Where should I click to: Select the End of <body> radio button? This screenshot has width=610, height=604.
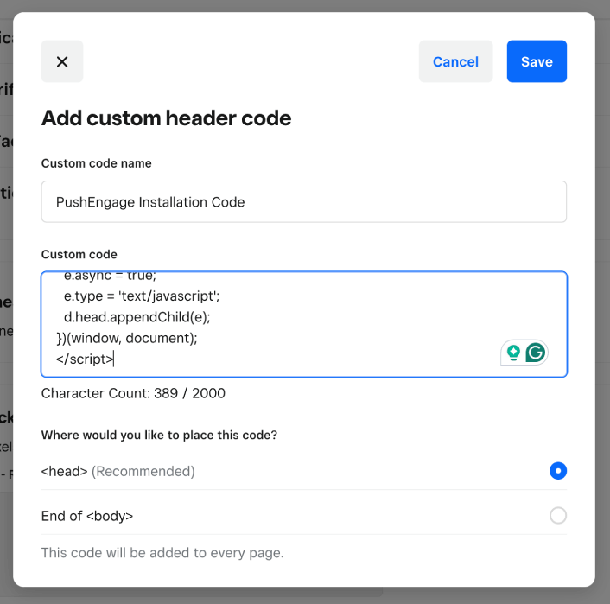click(x=558, y=516)
